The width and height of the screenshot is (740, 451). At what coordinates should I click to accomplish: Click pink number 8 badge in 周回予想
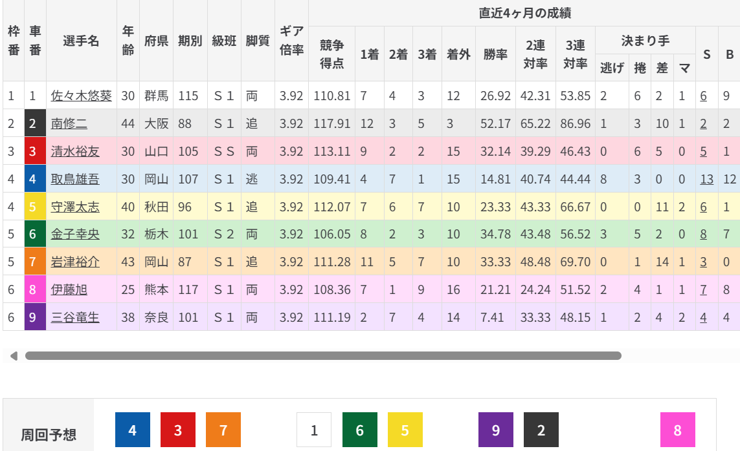click(x=678, y=430)
